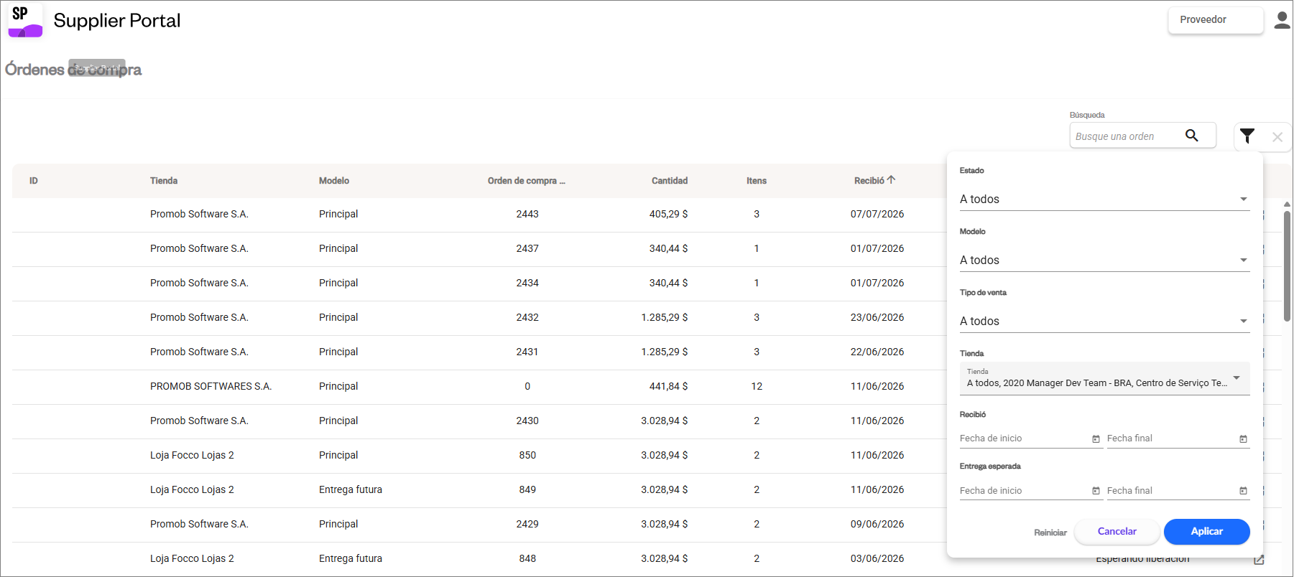Select order number 2434 cell
Image resolution: width=1294 pixels, height=577 pixels.
point(527,283)
